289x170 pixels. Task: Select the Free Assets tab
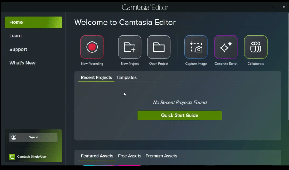(129, 156)
